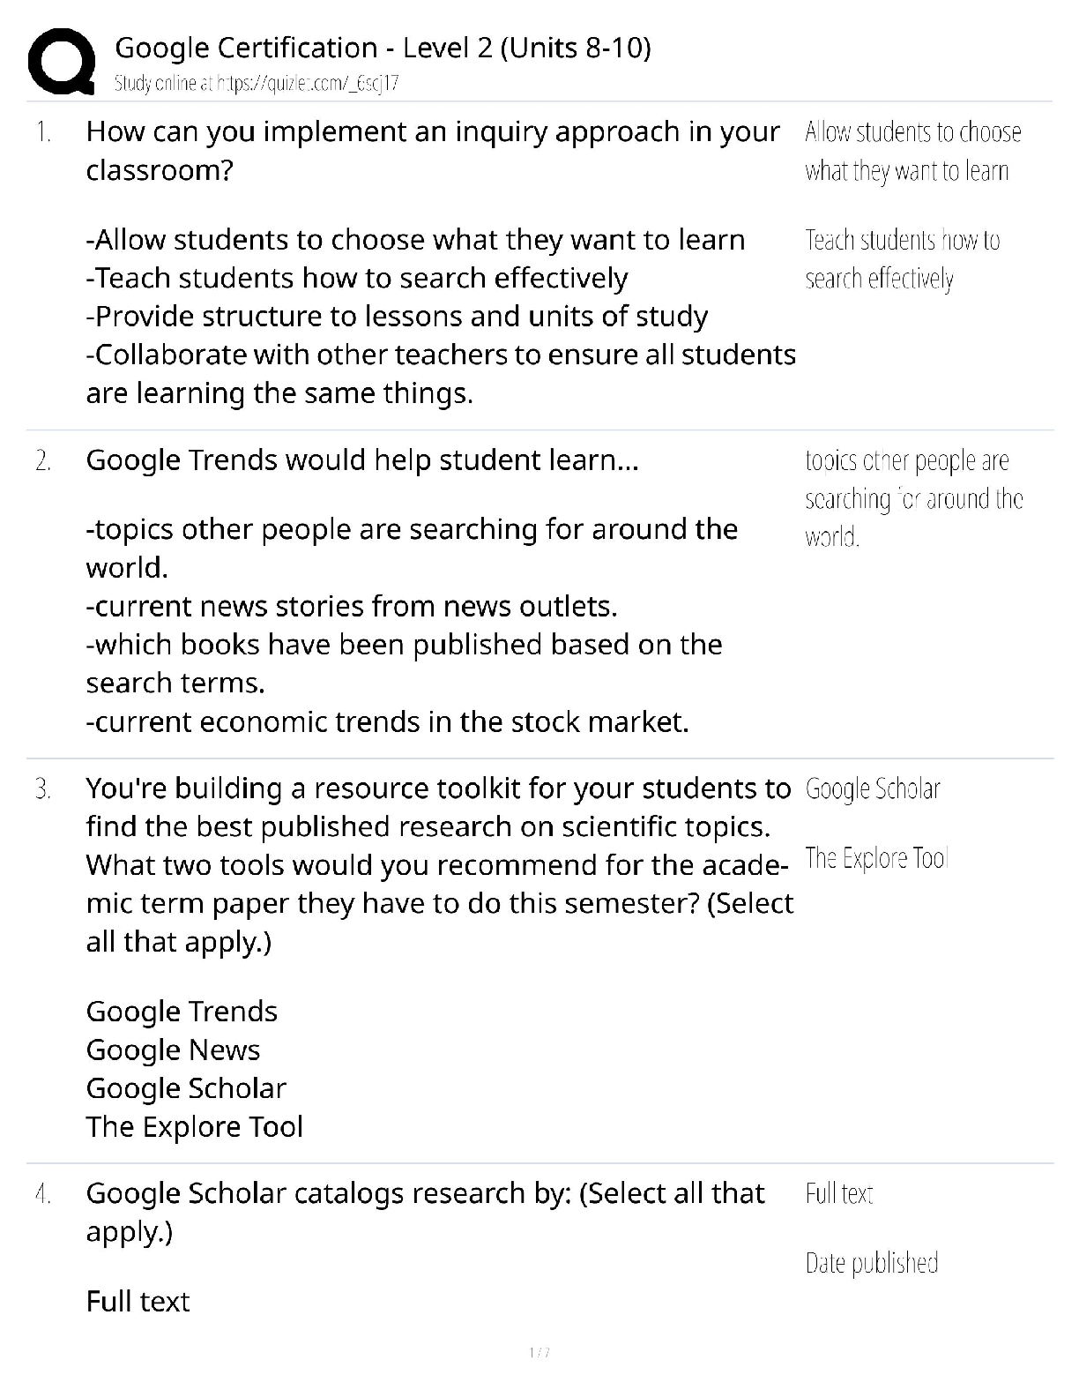Select the 'Google Scholar' option in the list
The width and height of the screenshot is (1079, 1397).
(x=186, y=1089)
